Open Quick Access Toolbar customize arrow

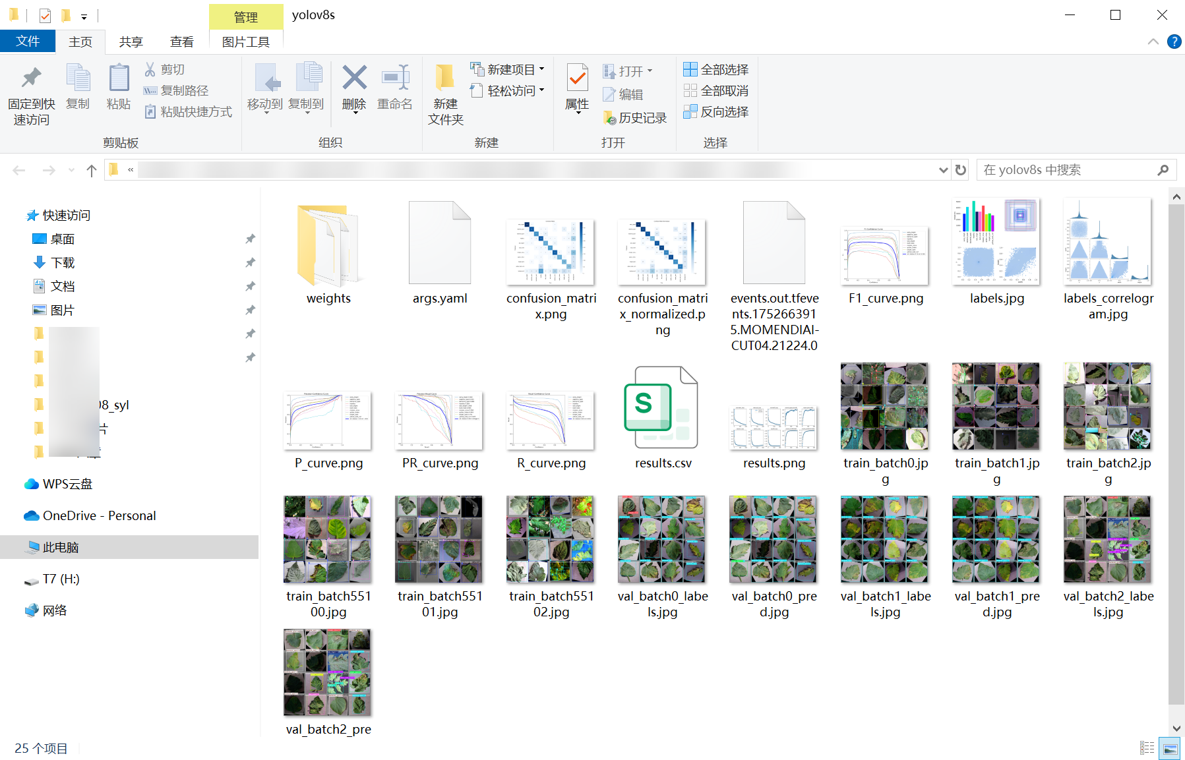coord(84,16)
